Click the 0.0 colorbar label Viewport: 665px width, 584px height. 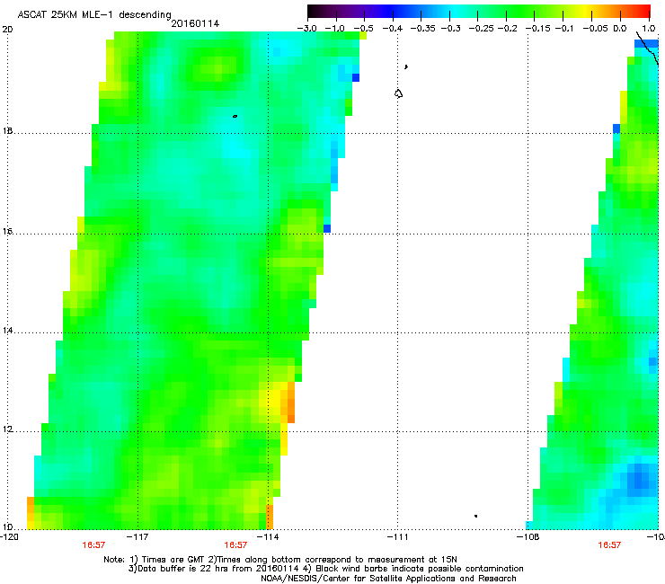620,28
